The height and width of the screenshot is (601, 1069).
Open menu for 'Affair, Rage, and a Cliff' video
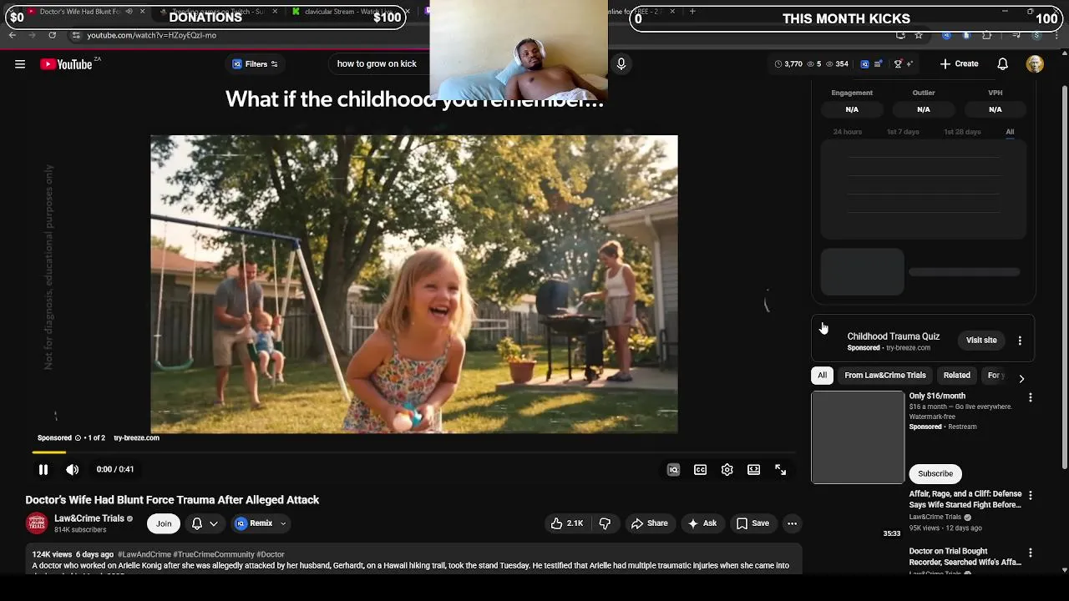(1030, 496)
